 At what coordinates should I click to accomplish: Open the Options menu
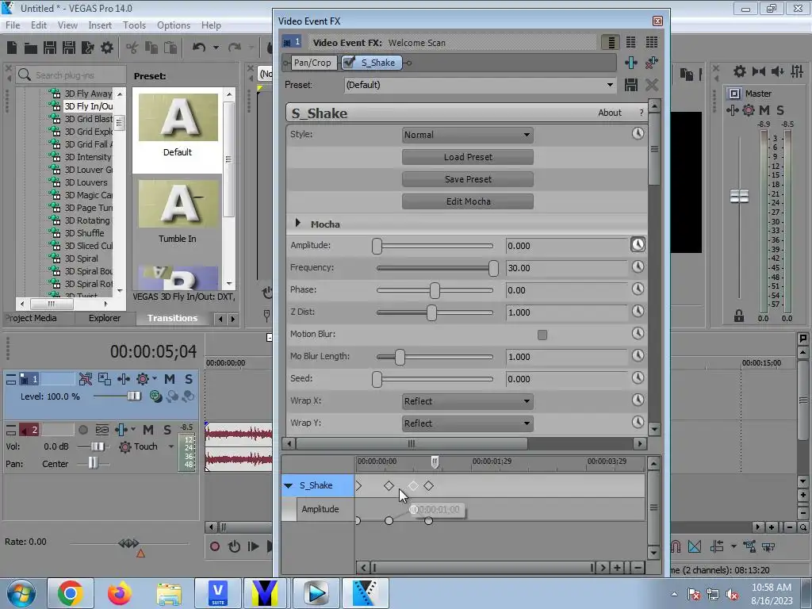[174, 25]
